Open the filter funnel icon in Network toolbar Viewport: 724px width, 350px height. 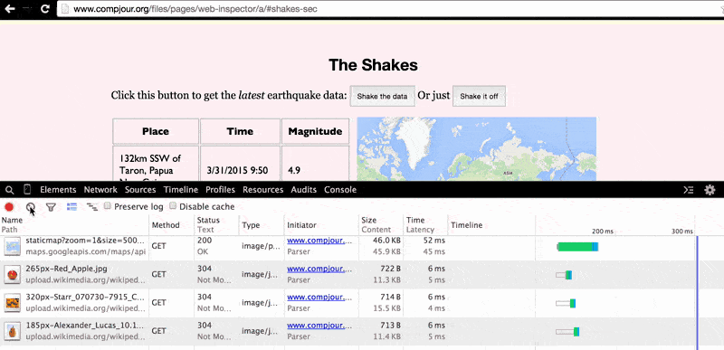[x=51, y=207]
